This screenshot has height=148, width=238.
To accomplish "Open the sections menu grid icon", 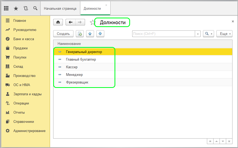I will (6, 8).
